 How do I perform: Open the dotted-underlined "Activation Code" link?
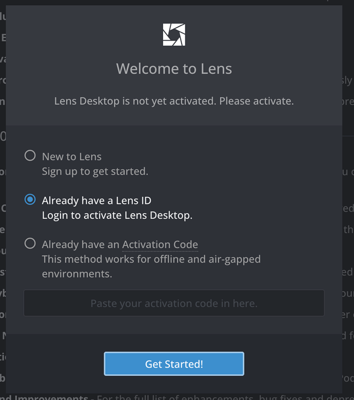coord(160,245)
